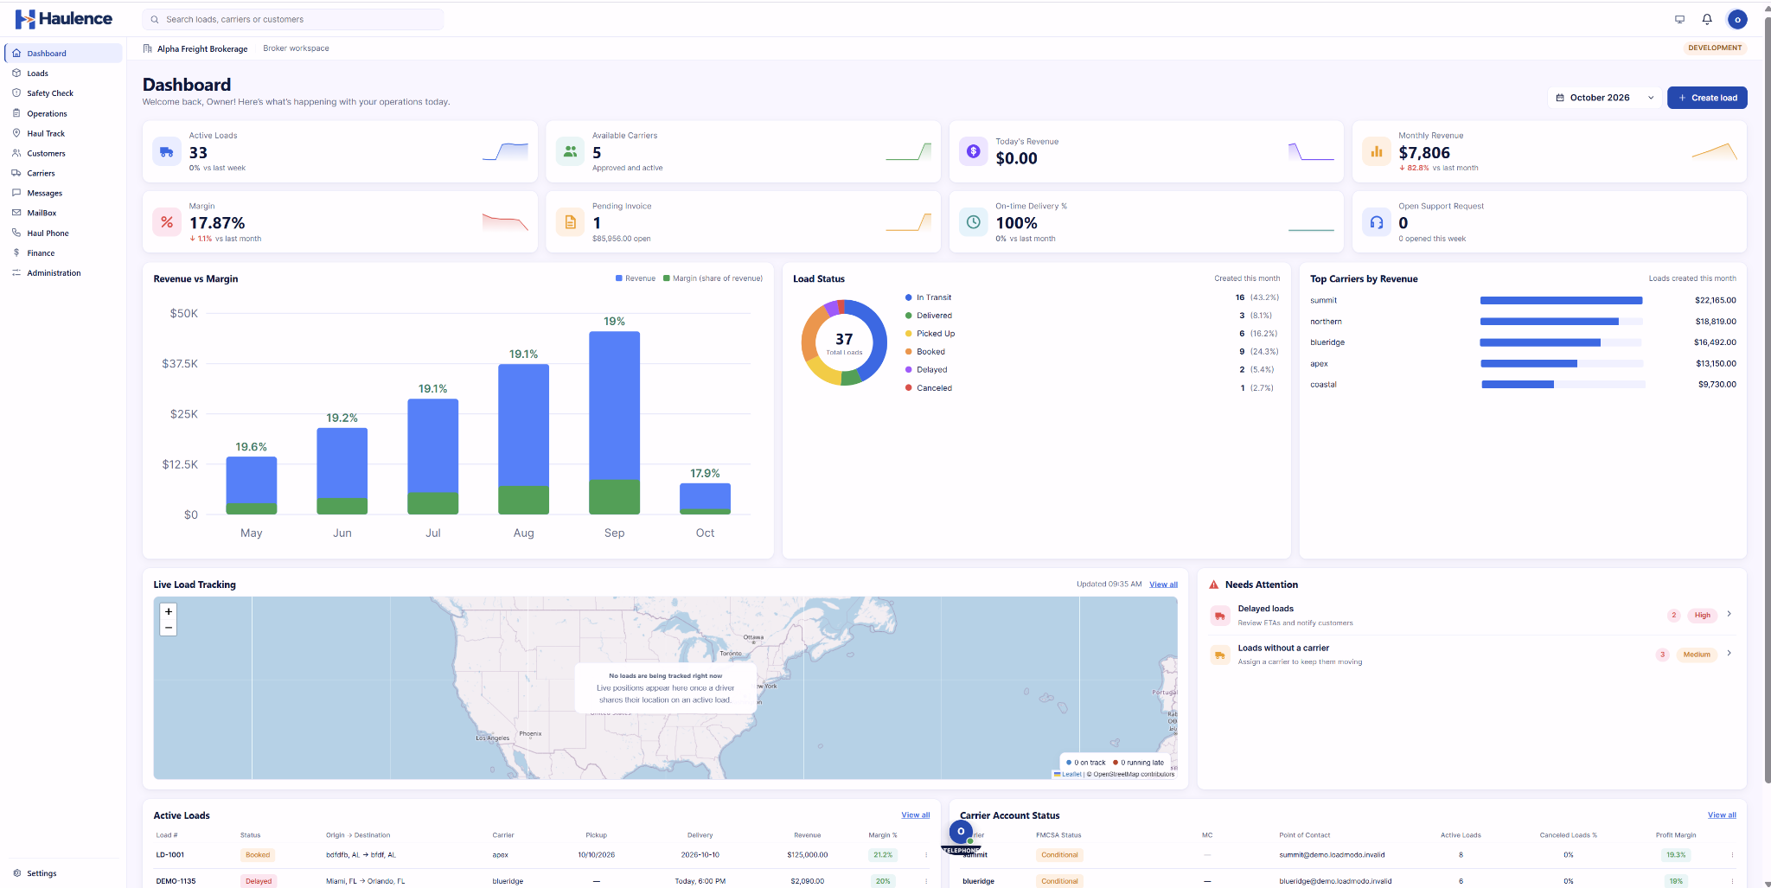This screenshot has width=1771, height=888.
Task: Open the October 2026 month dropdown
Action: point(1605,98)
